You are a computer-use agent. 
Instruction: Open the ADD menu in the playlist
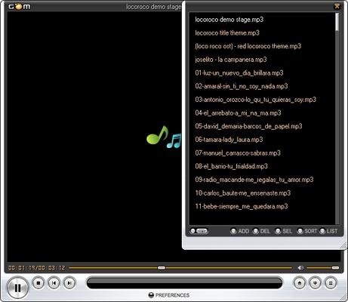239,231
